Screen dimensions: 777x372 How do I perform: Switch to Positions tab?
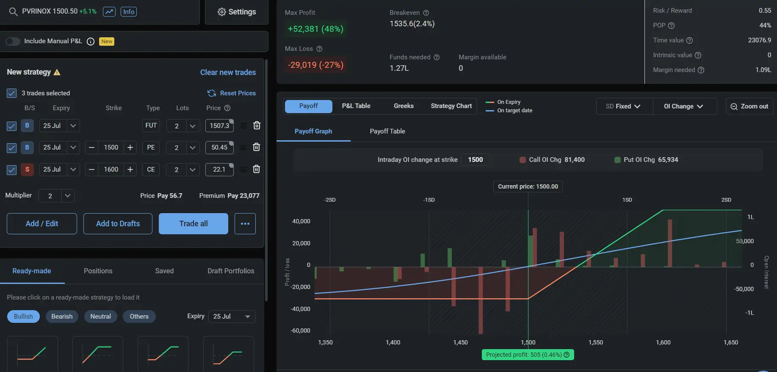[98, 271]
